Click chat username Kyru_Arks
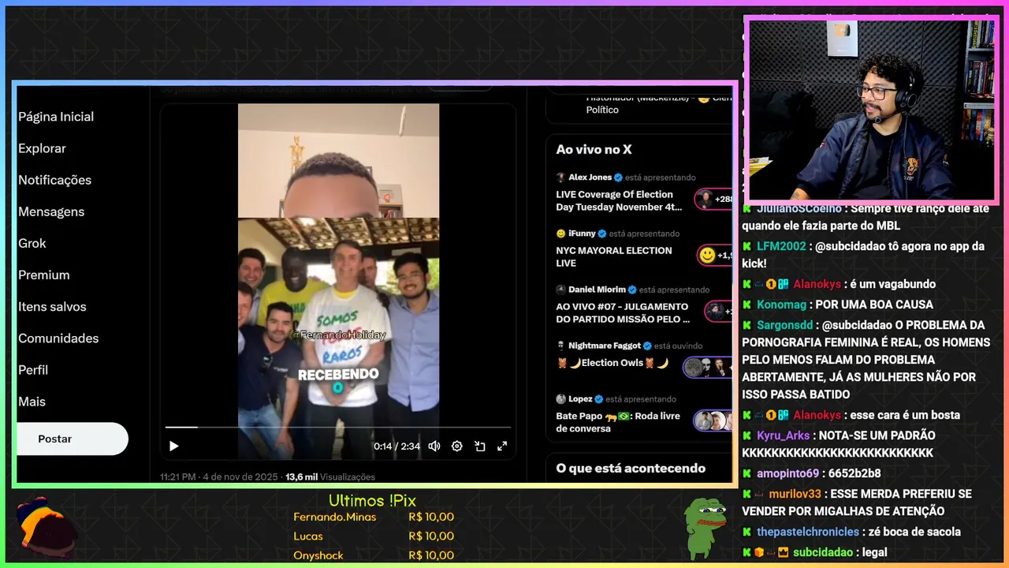The height and width of the screenshot is (568, 1009). point(784,435)
